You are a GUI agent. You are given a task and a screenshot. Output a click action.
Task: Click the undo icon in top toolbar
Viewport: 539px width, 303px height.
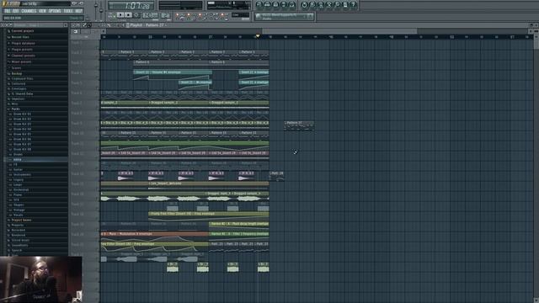point(304,5)
